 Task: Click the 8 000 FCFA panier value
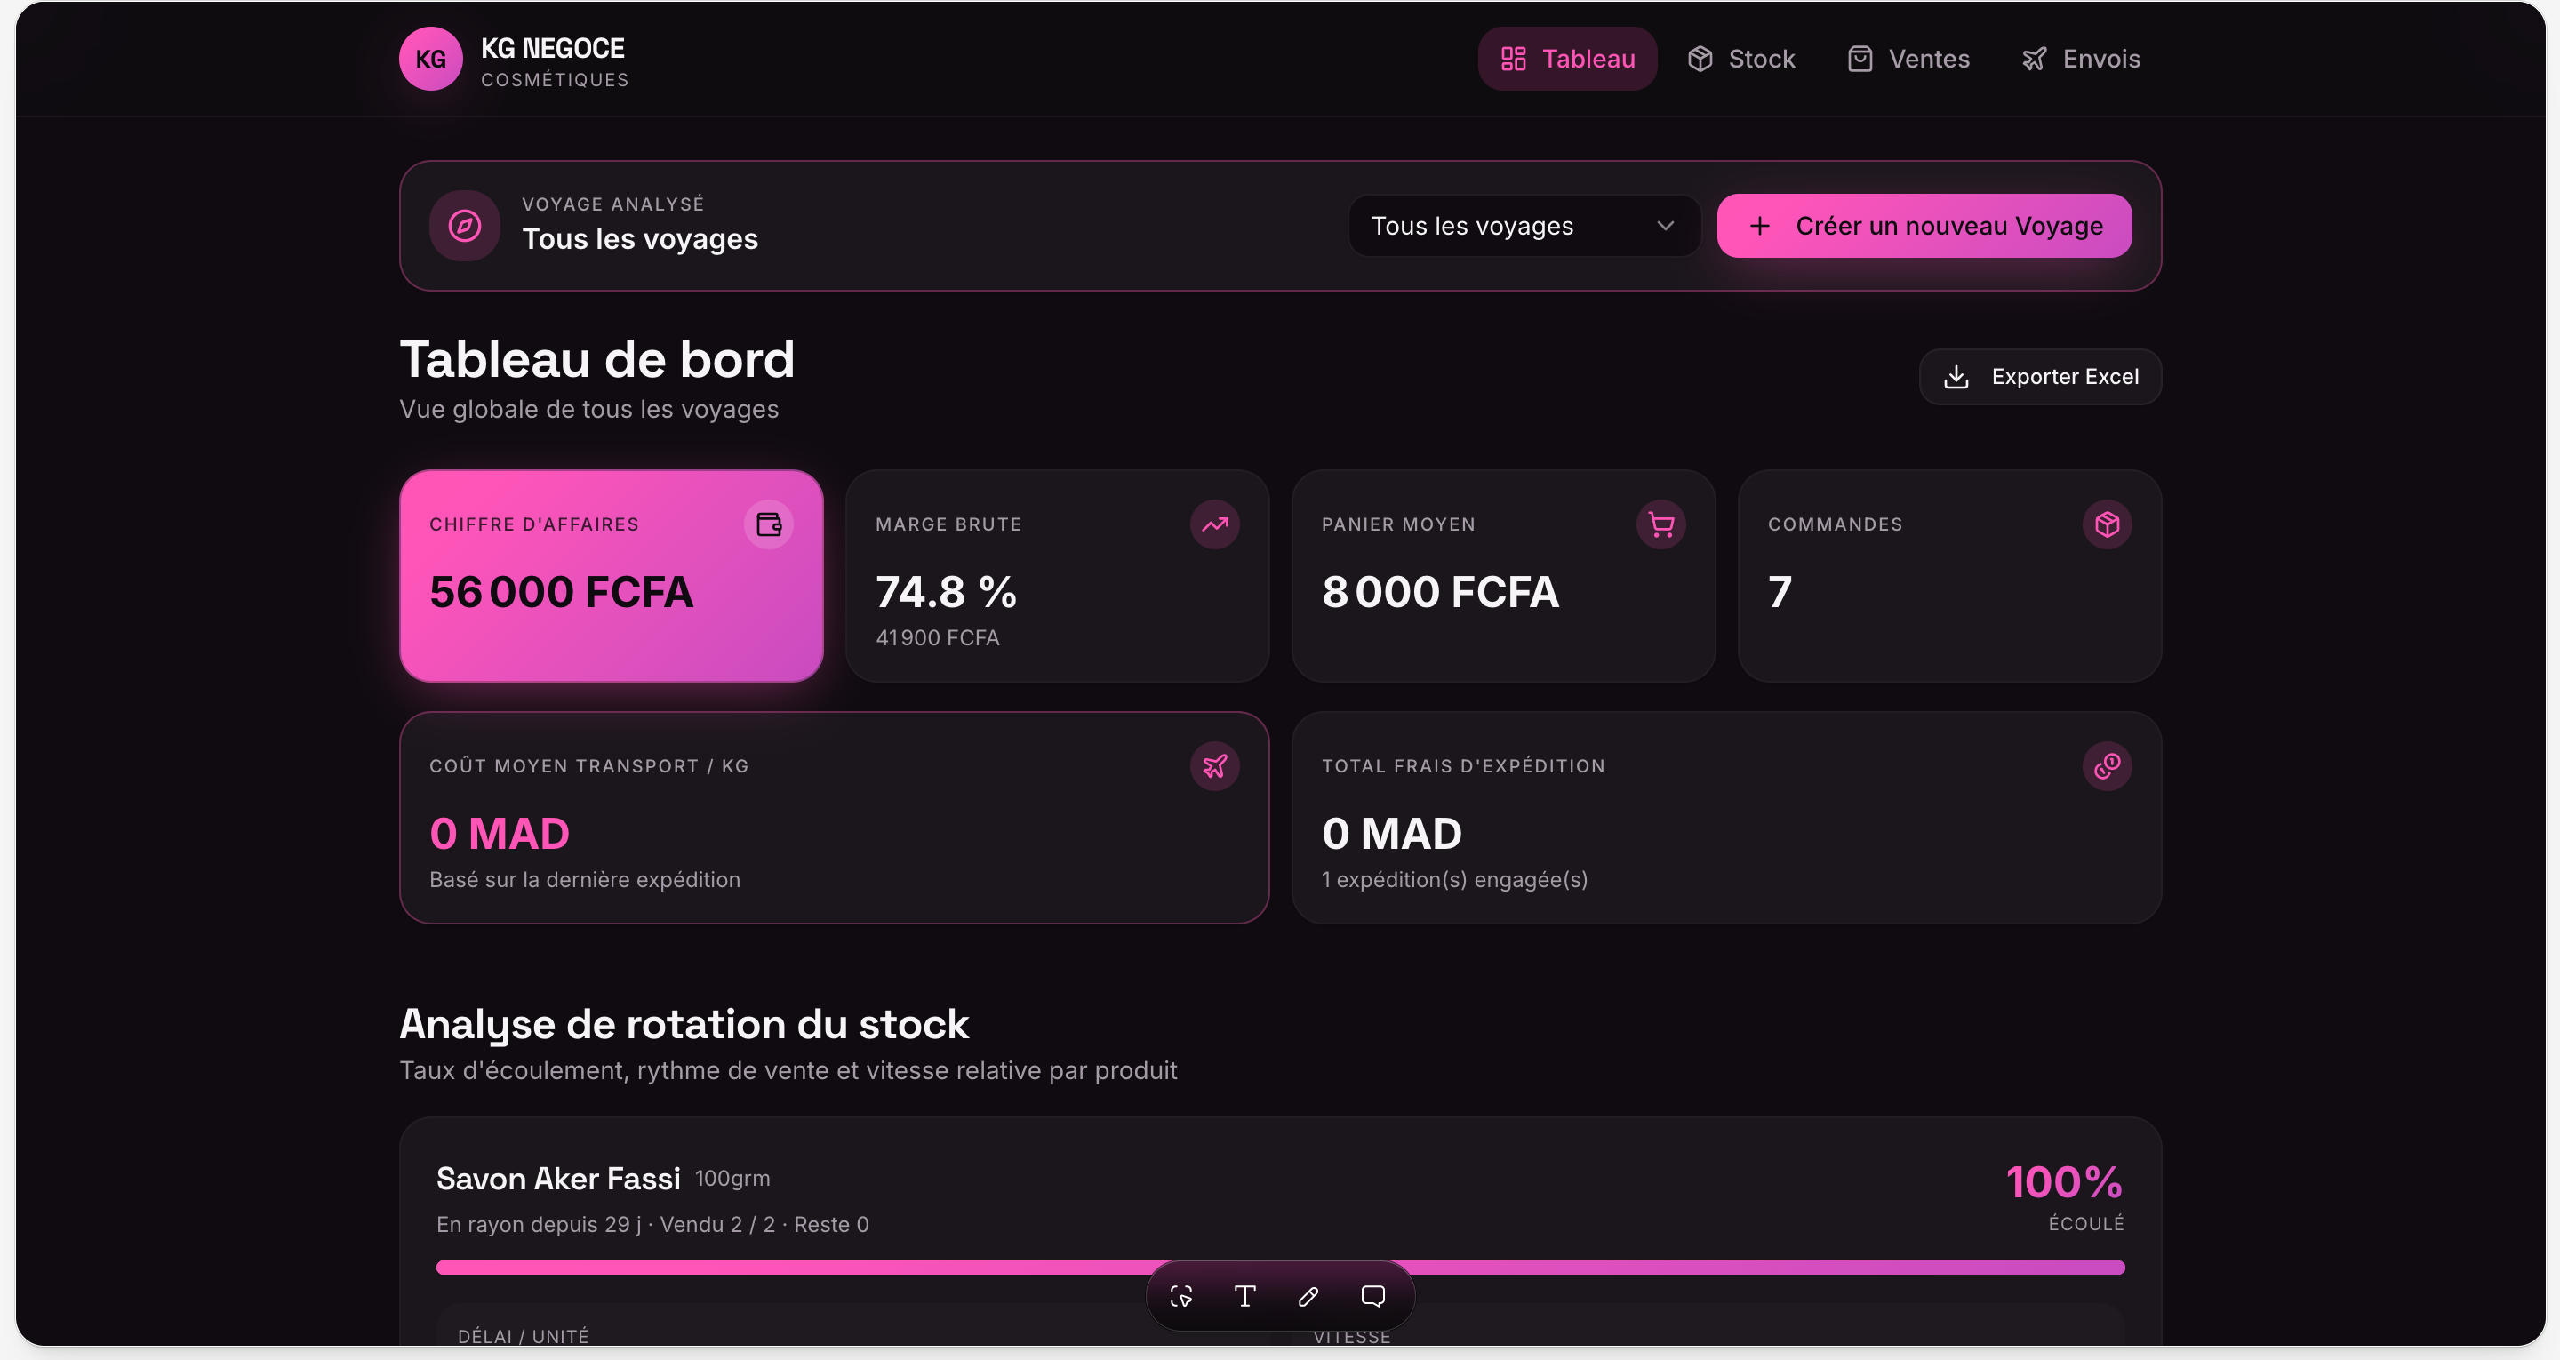click(1440, 591)
